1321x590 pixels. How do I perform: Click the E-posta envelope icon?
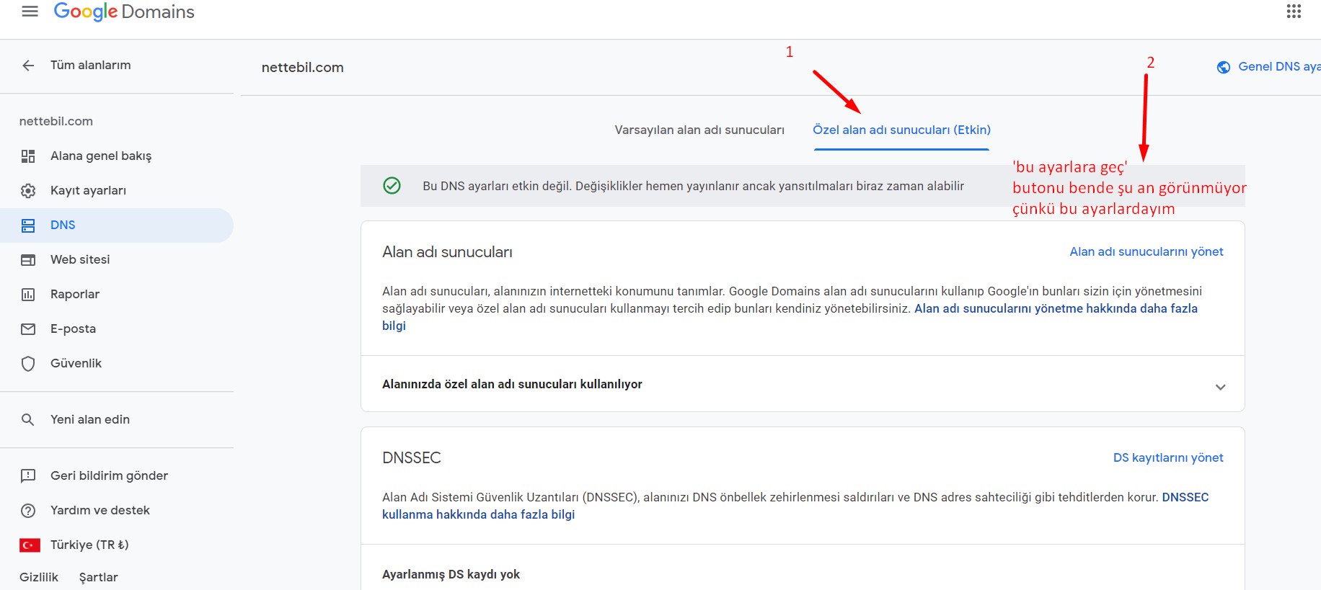tap(28, 329)
